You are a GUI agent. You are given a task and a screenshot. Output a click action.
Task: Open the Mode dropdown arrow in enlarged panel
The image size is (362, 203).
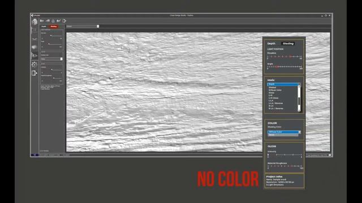pyautogui.click(x=299, y=85)
